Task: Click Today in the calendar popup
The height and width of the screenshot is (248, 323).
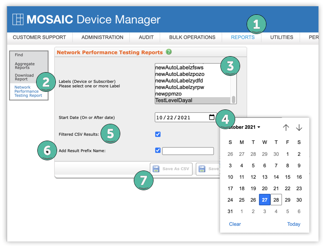Action: (293, 224)
